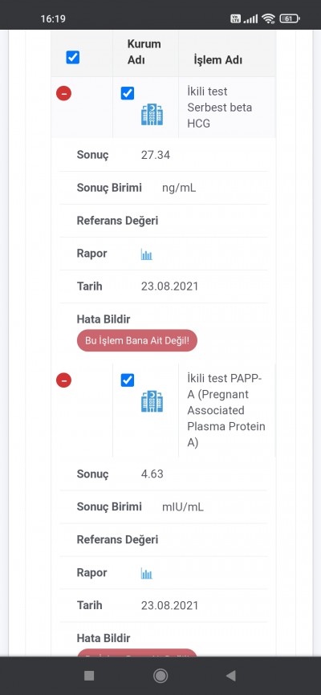
Task: View report chart for 27.34 ng/mL result
Action: [147, 254]
